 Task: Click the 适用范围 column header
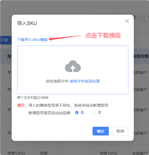click(x=141, y=56)
